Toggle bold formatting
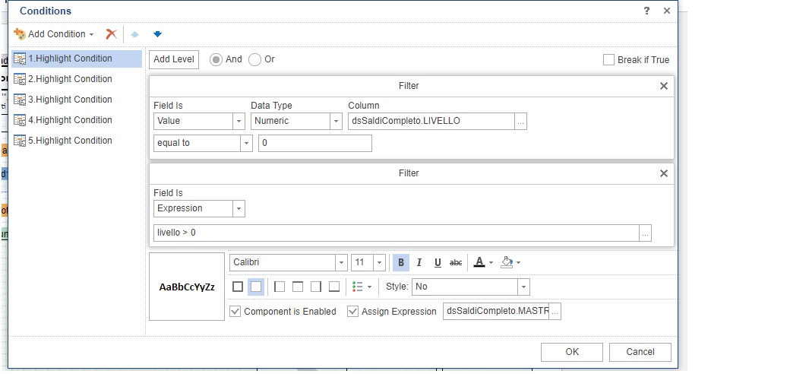Screen dimensions: 809x374 coord(401,262)
